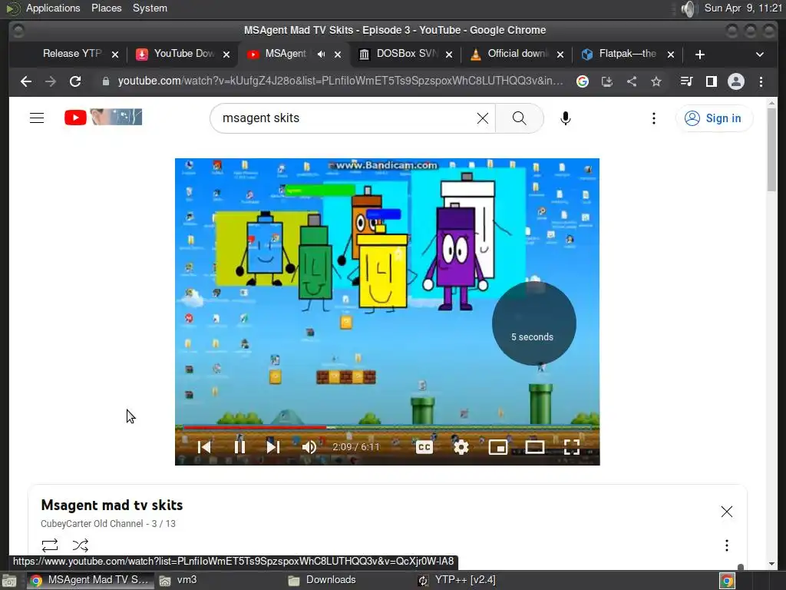Open YouTube guide hamburger menu
This screenshot has height=590, width=786.
(x=37, y=118)
